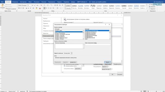Click the Close (Закрити) button in keyboard dialog
This screenshot has height=92, width=165.
tap(108, 62)
